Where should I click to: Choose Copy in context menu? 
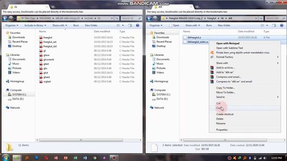[245, 108]
